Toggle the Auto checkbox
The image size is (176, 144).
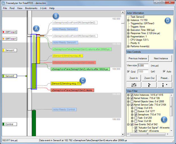click(164, 72)
